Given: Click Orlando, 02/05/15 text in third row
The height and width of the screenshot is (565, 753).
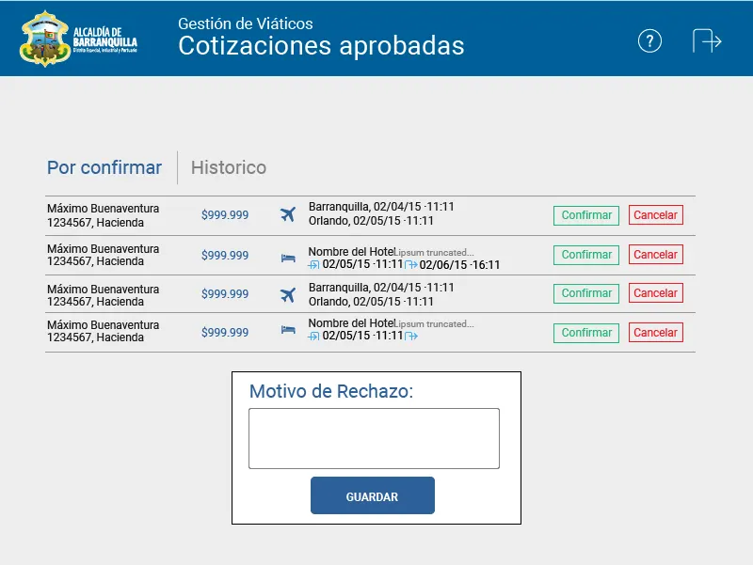Looking at the screenshot, I should [x=371, y=302].
